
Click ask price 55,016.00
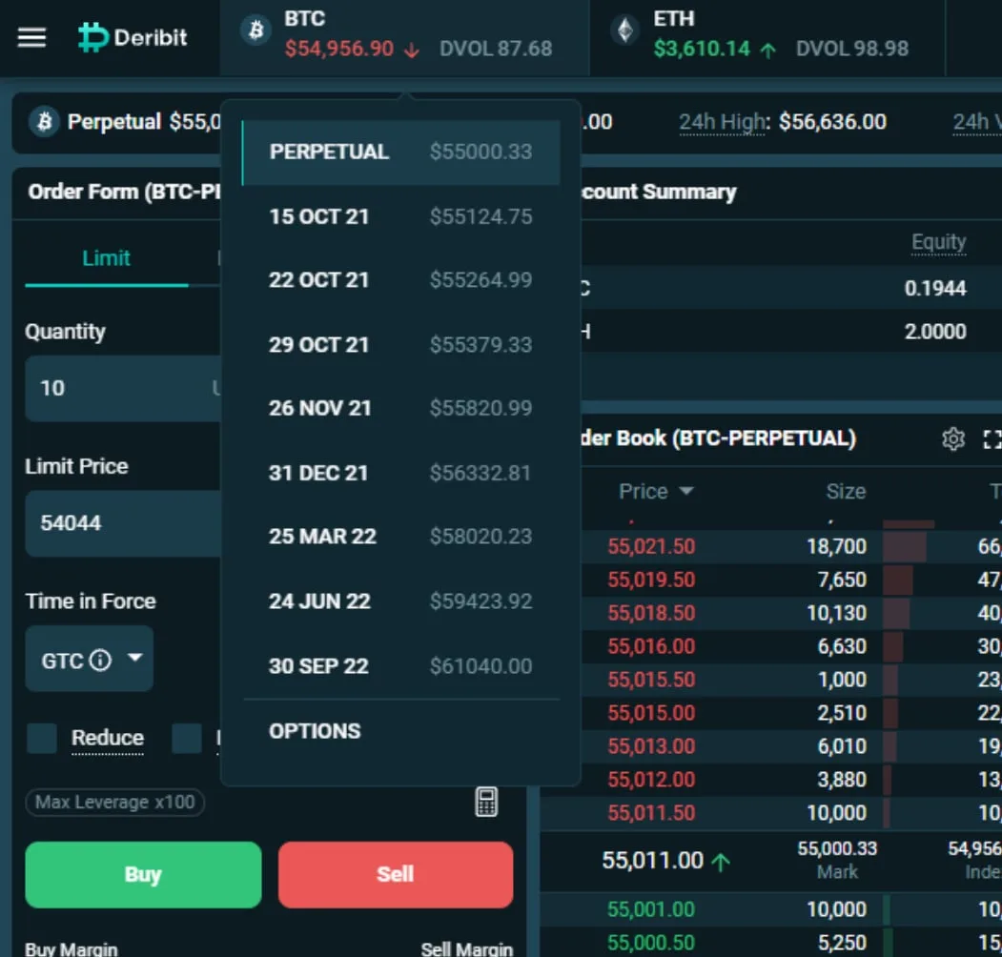coord(651,646)
